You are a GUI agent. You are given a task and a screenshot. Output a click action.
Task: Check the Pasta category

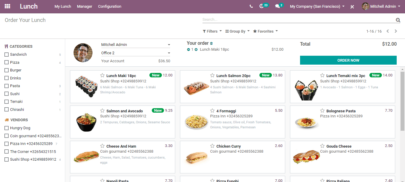[x=7, y=86]
